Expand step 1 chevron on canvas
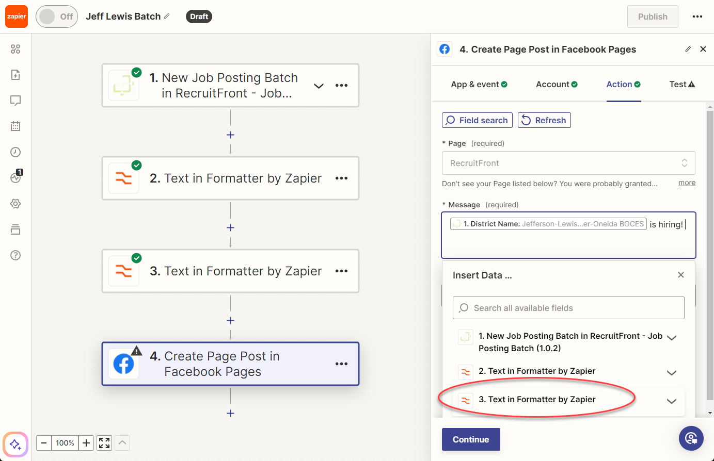Image resolution: width=714 pixels, height=461 pixels. coord(319,86)
